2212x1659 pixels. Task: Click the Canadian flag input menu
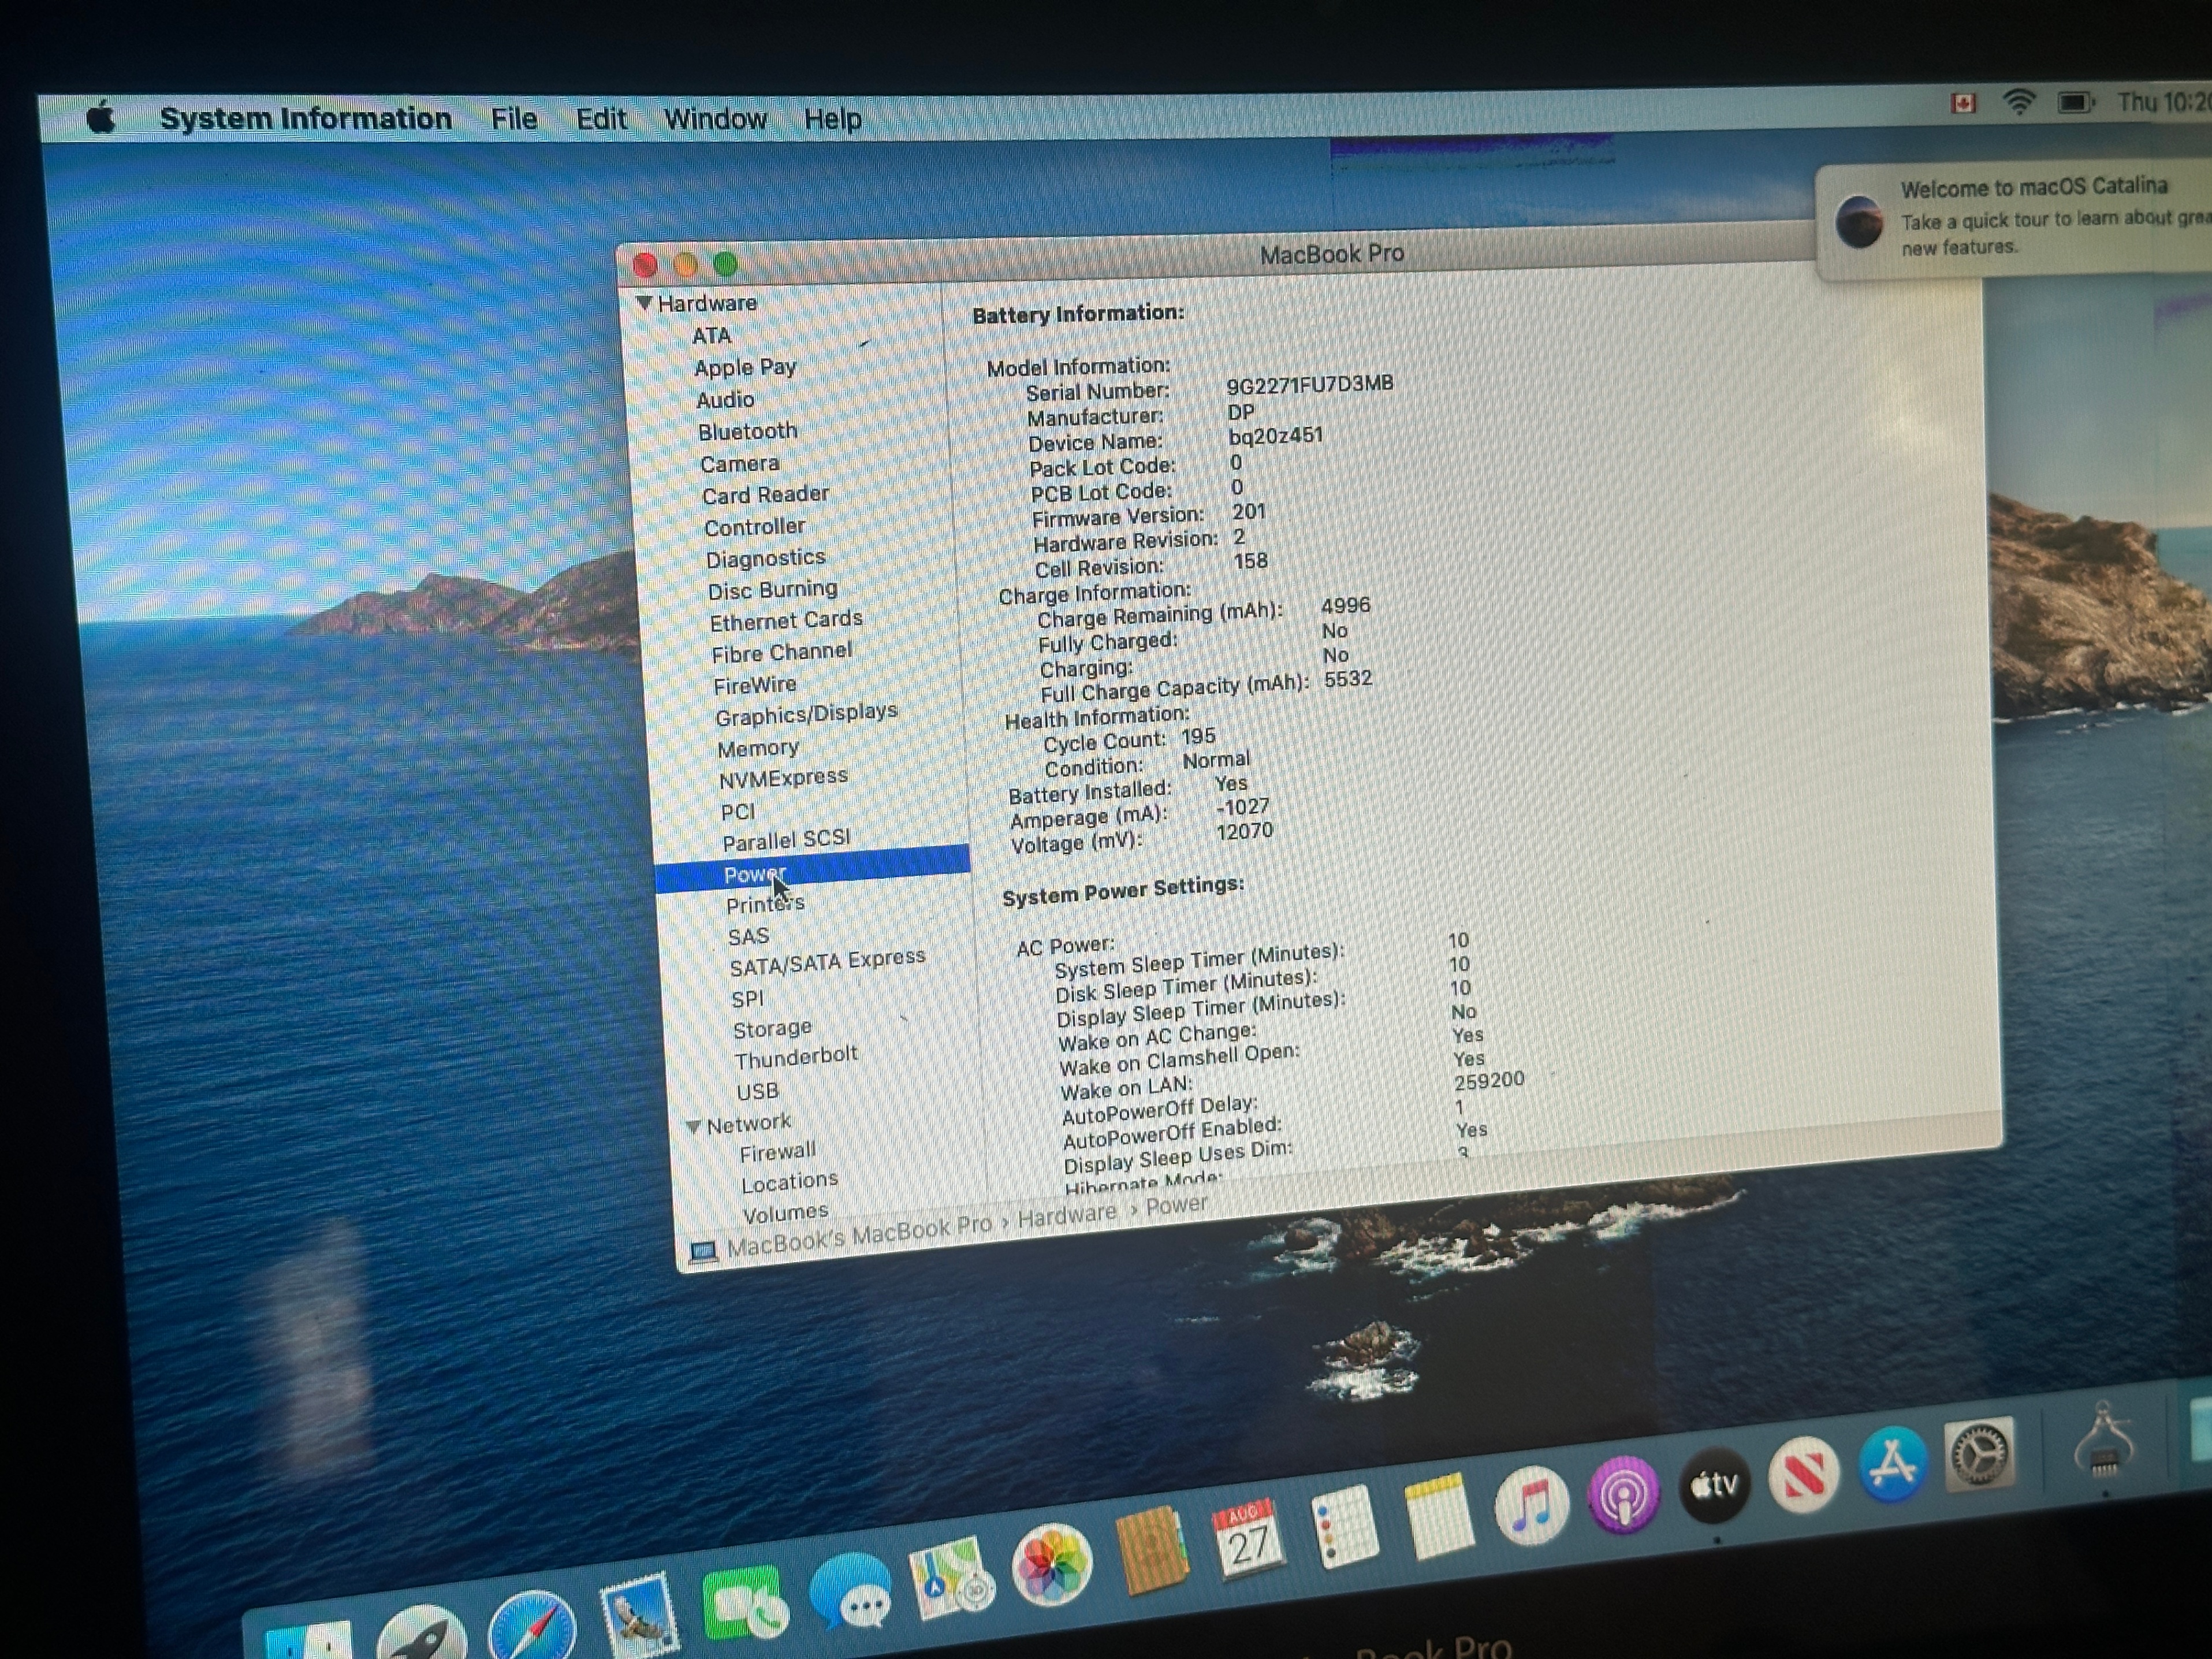[1963, 103]
